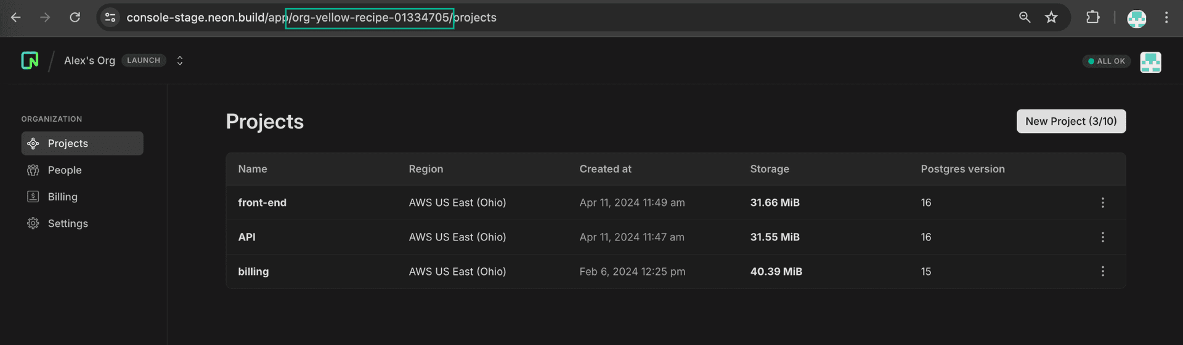The height and width of the screenshot is (345, 1183).
Task: Click the URL address bar
Action: (555, 17)
